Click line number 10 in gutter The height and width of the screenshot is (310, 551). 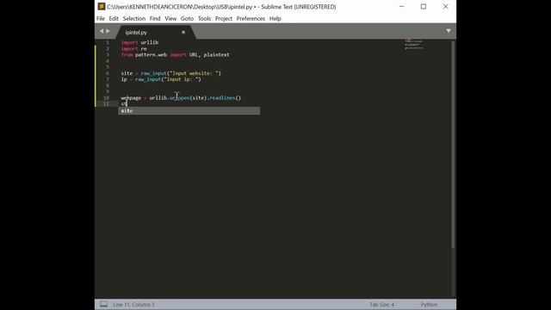pos(106,98)
